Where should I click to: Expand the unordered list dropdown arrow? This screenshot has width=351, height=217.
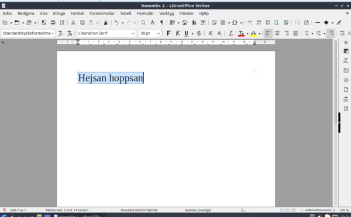point(312,33)
